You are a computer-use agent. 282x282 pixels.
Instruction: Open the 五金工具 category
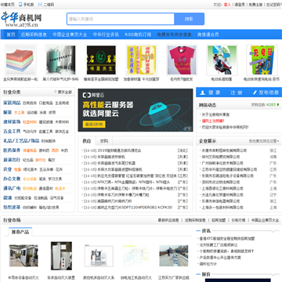(12, 132)
